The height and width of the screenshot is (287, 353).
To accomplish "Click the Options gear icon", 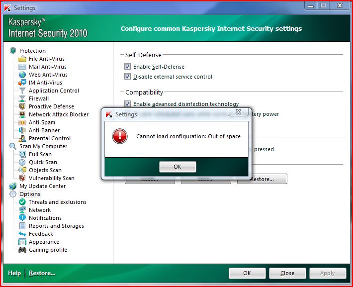I will (x=13, y=194).
